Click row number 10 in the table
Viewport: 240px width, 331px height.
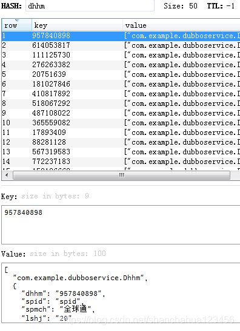(6, 123)
